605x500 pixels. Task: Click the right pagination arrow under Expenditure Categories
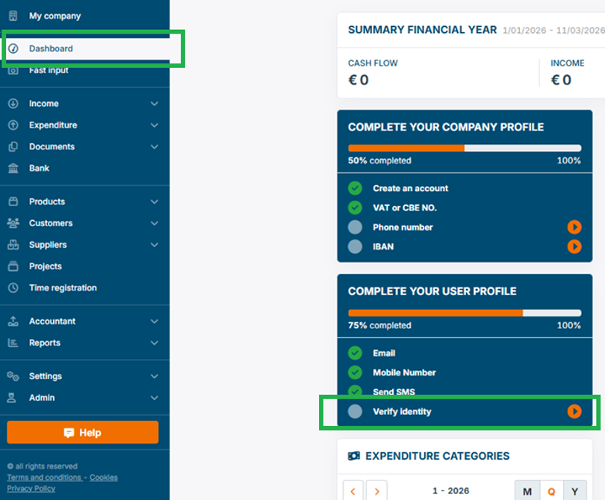click(x=377, y=490)
